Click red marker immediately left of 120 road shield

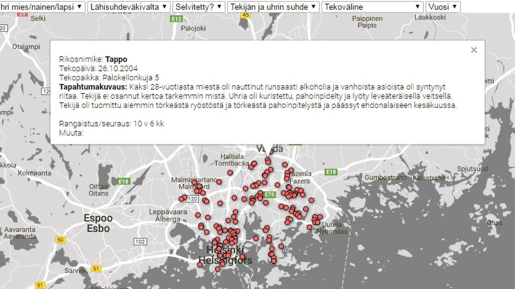click(182, 199)
